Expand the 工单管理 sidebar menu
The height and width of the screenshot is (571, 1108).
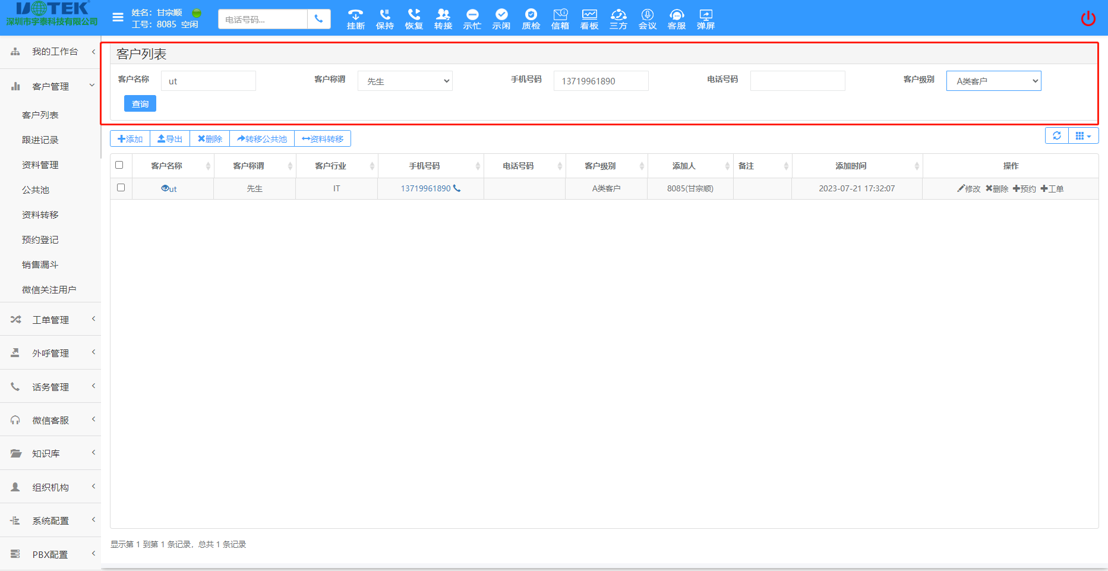pos(50,320)
